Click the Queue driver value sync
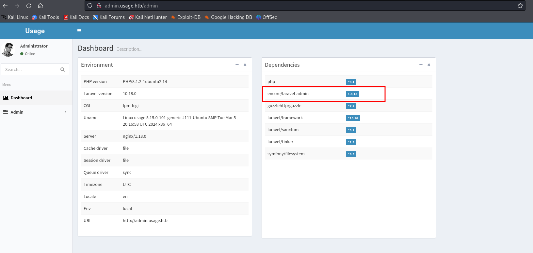The height and width of the screenshot is (253, 533). [127, 172]
